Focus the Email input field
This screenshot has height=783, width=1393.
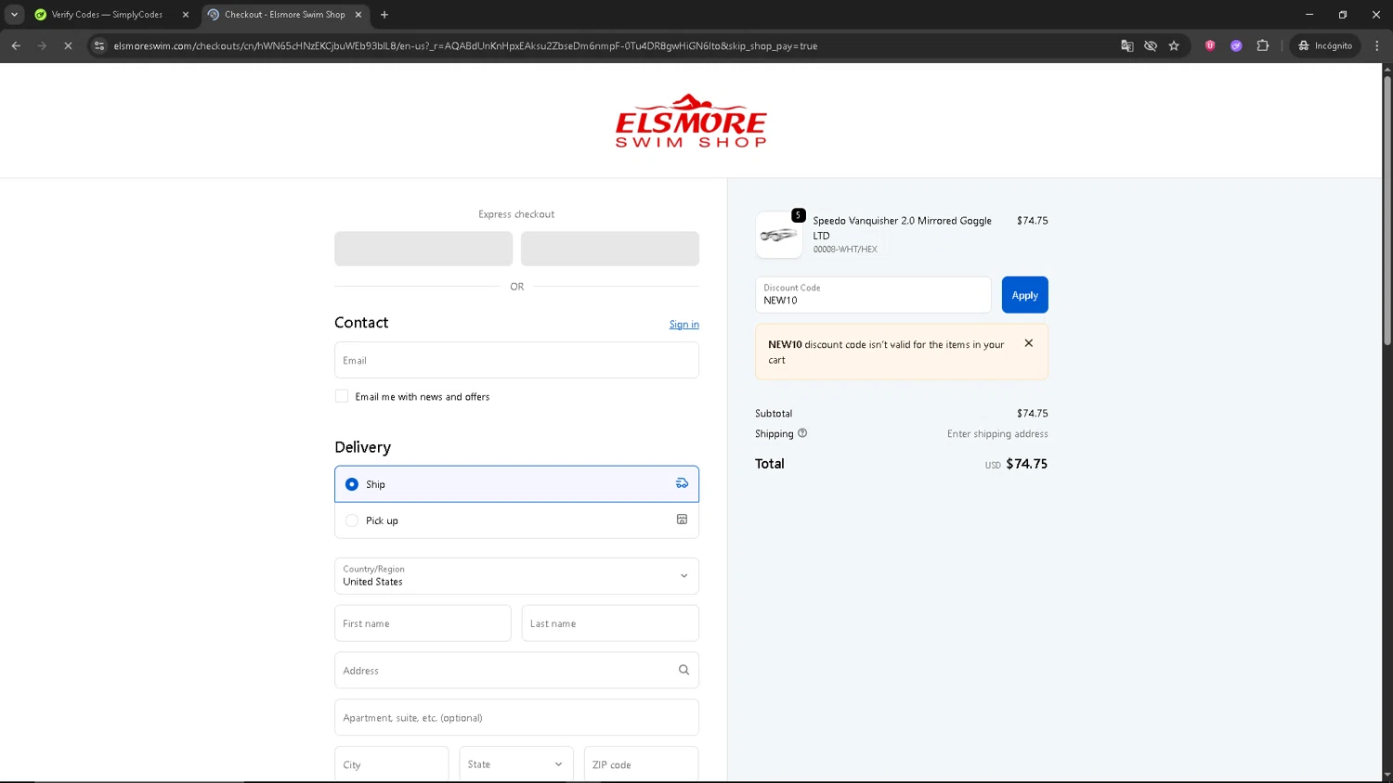[x=516, y=360]
